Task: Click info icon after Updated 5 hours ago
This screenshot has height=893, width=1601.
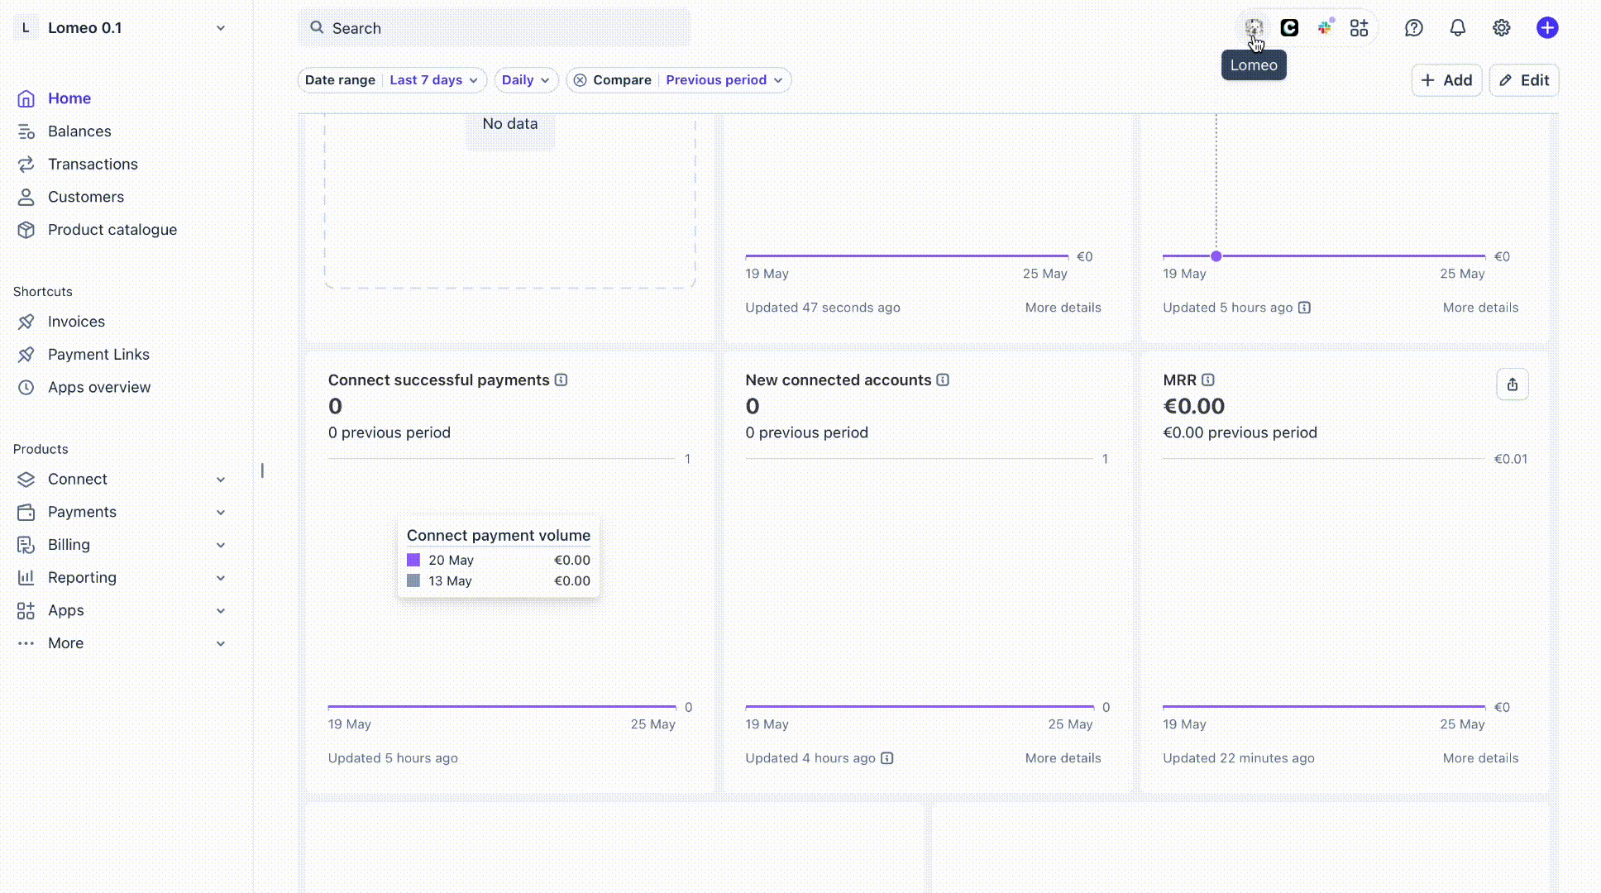Action: [1304, 308]
